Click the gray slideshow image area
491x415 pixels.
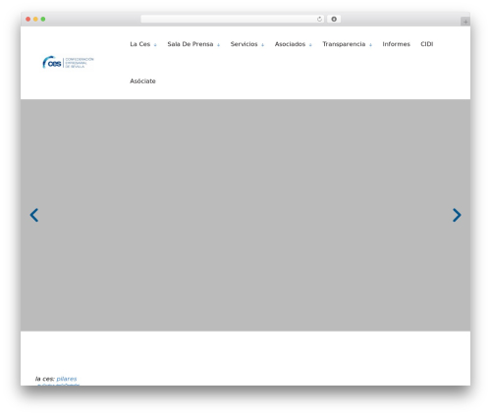(245, 215)
